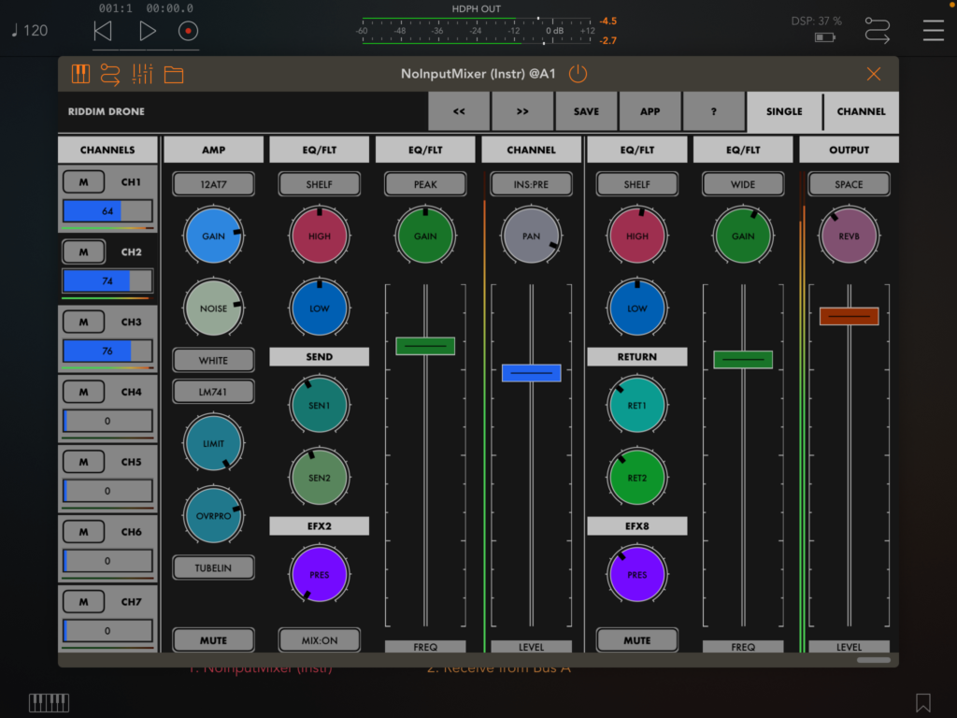
Task: Show the on-screen keyboard icon at bottom left
Action: [49, 703]
